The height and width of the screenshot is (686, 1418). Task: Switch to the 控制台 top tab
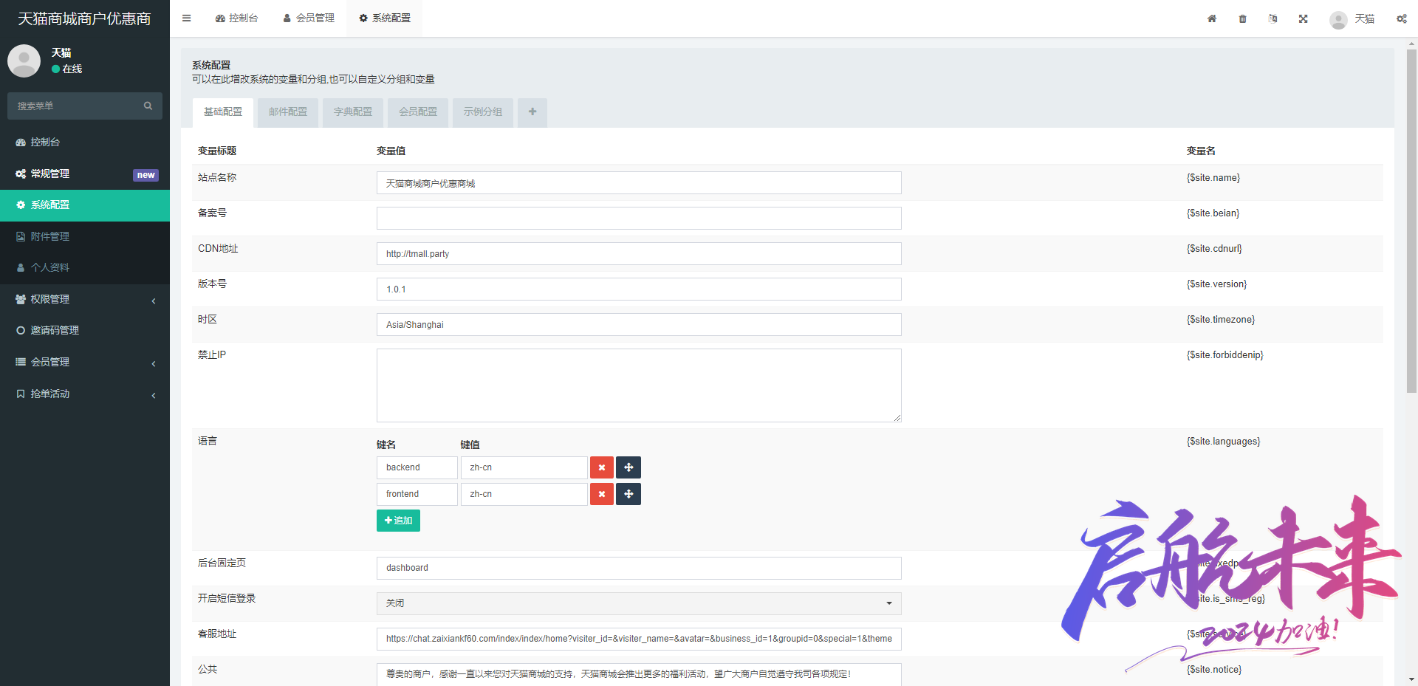[236, 18]
